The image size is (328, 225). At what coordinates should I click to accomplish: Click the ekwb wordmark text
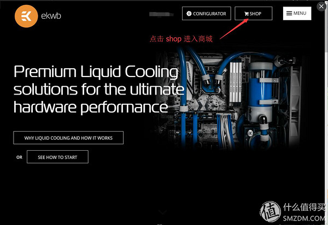click(51, 16)
